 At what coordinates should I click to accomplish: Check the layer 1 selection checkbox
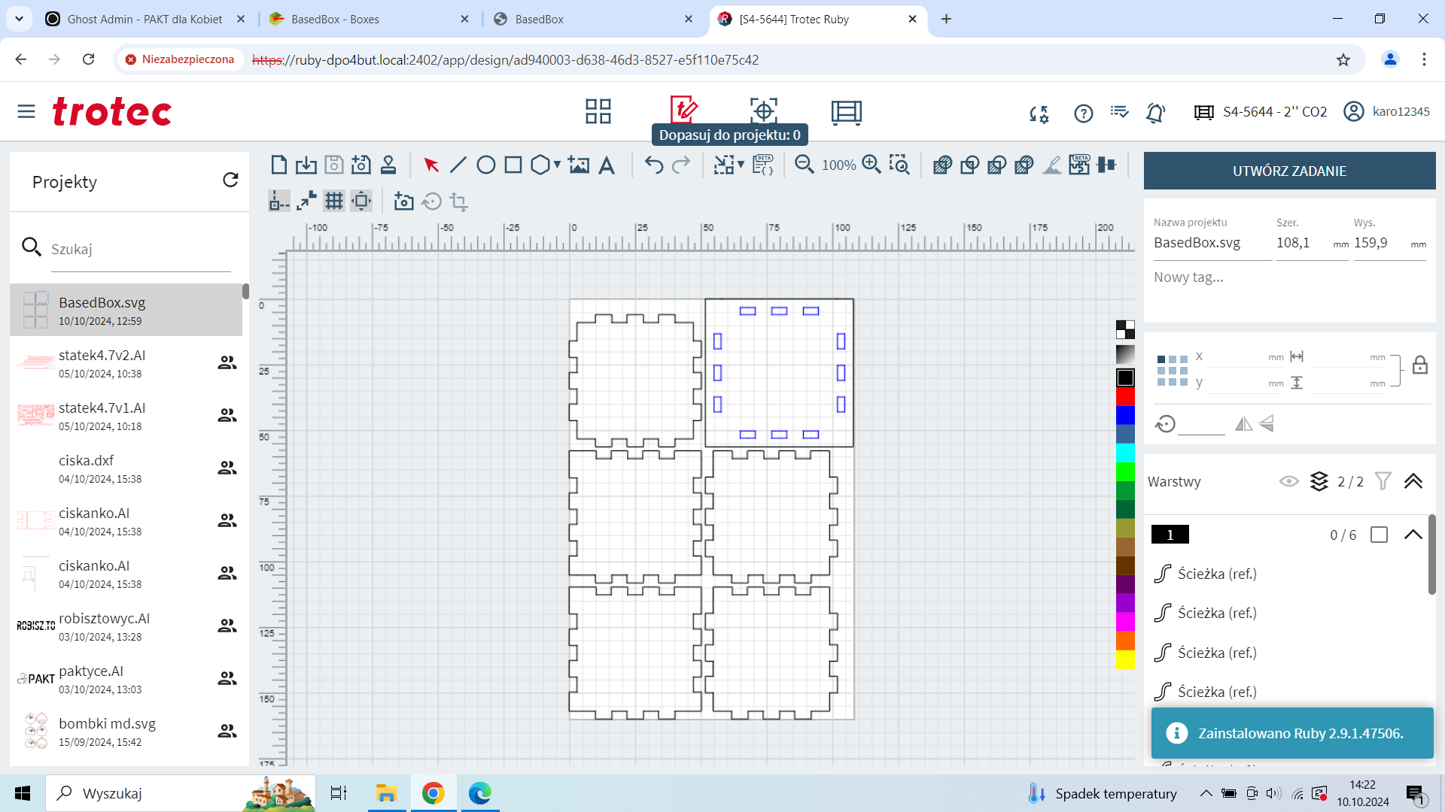(1379, 535)
